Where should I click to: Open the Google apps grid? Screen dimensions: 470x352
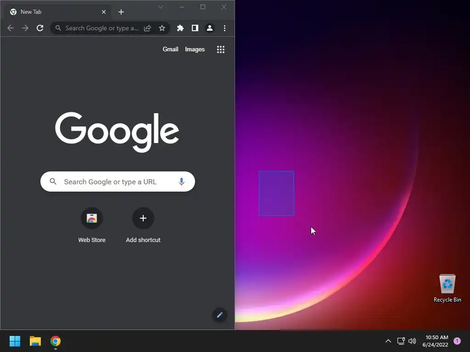pos(221,49)
